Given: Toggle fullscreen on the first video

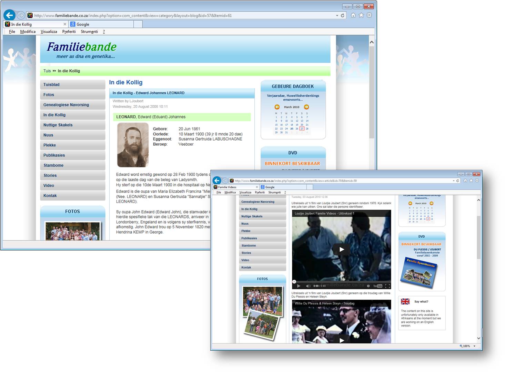Looking at the screenshot, I should point(387,286).
